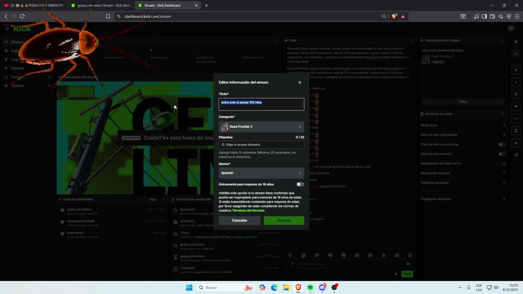Bookmark this page icon
Screen dimensions: 523x294
click(108, 16)
